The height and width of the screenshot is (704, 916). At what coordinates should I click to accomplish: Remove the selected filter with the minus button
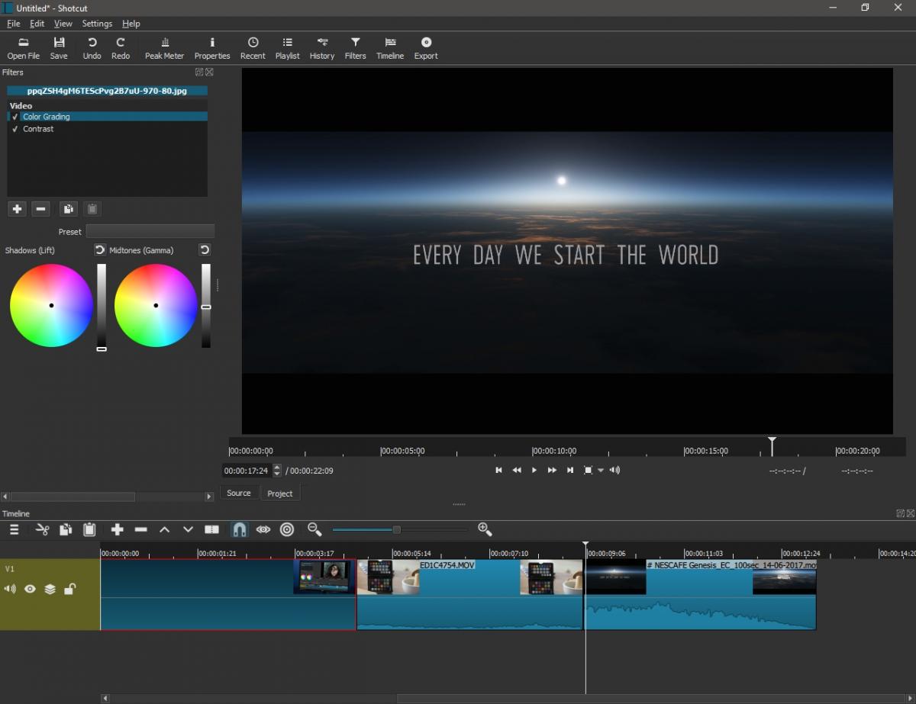pyautogui.click(x=41, y=209)
